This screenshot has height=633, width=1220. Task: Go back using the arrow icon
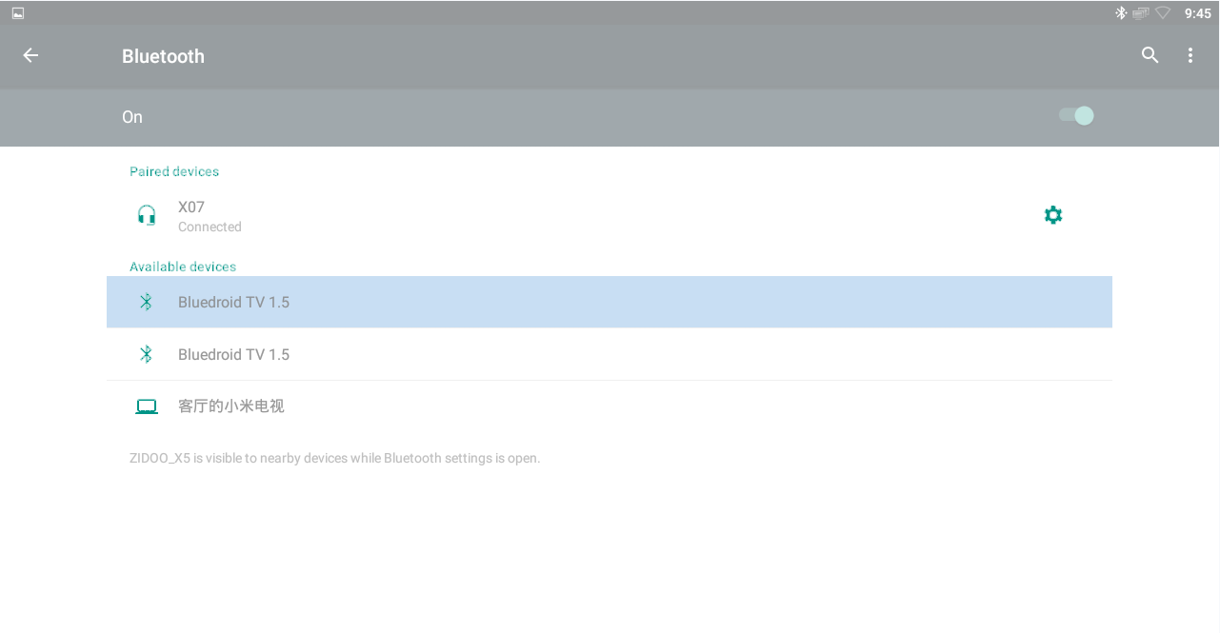pyautogui.click(x=30, y=55)
